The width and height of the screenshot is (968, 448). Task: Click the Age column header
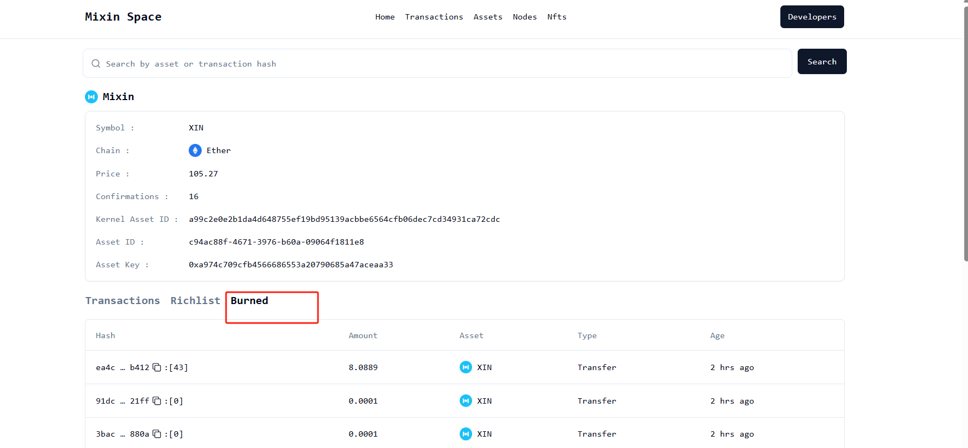(718, 335)
